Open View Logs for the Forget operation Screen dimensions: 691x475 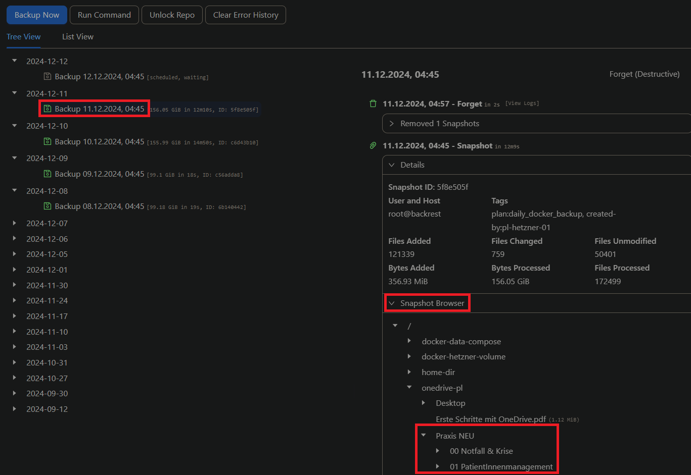coord(522,103)
